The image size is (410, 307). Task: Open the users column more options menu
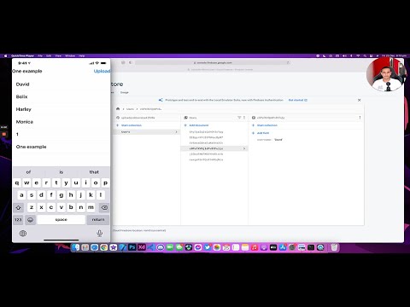click(244, 118)
